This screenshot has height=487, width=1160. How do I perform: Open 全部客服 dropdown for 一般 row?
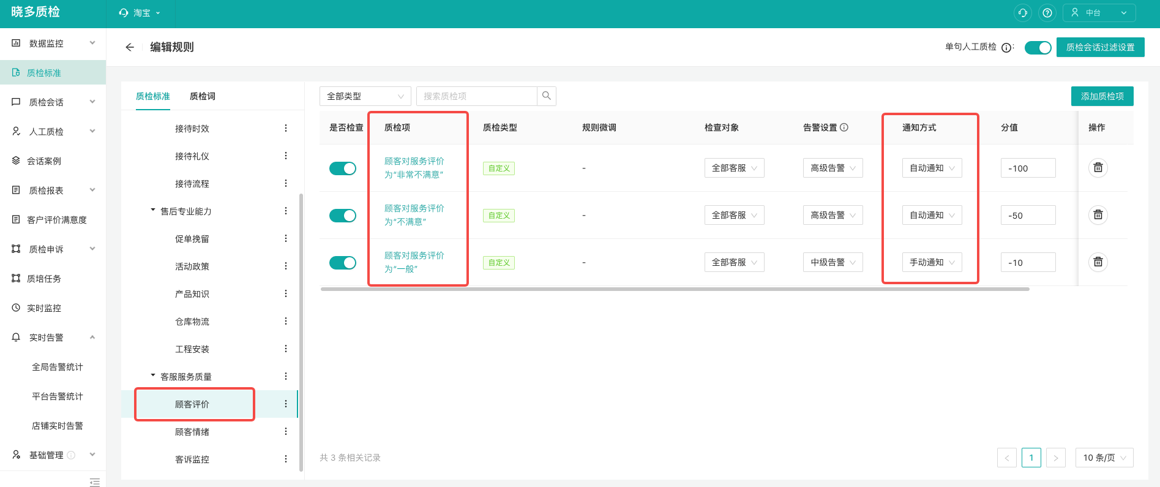(x=735, y=262)
